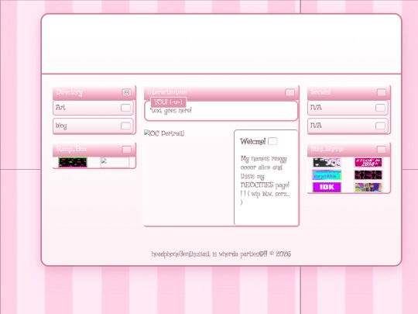Viewport: 418px width, 314px height.
Task: Click the broken image stamp in Stamp_Box
Action: 115,162
